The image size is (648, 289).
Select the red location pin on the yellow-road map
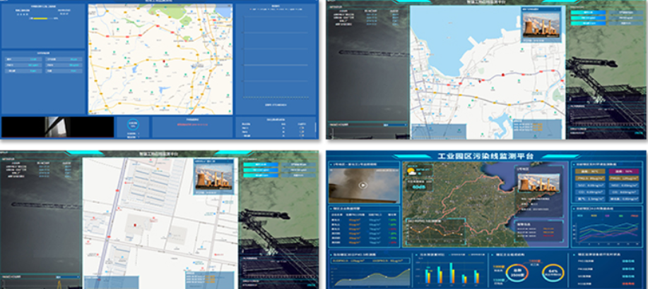[164, 61]
